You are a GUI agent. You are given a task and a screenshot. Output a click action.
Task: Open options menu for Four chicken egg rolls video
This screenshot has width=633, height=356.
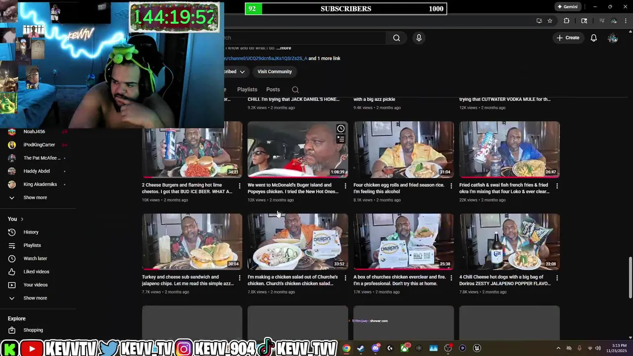(451, 186)
